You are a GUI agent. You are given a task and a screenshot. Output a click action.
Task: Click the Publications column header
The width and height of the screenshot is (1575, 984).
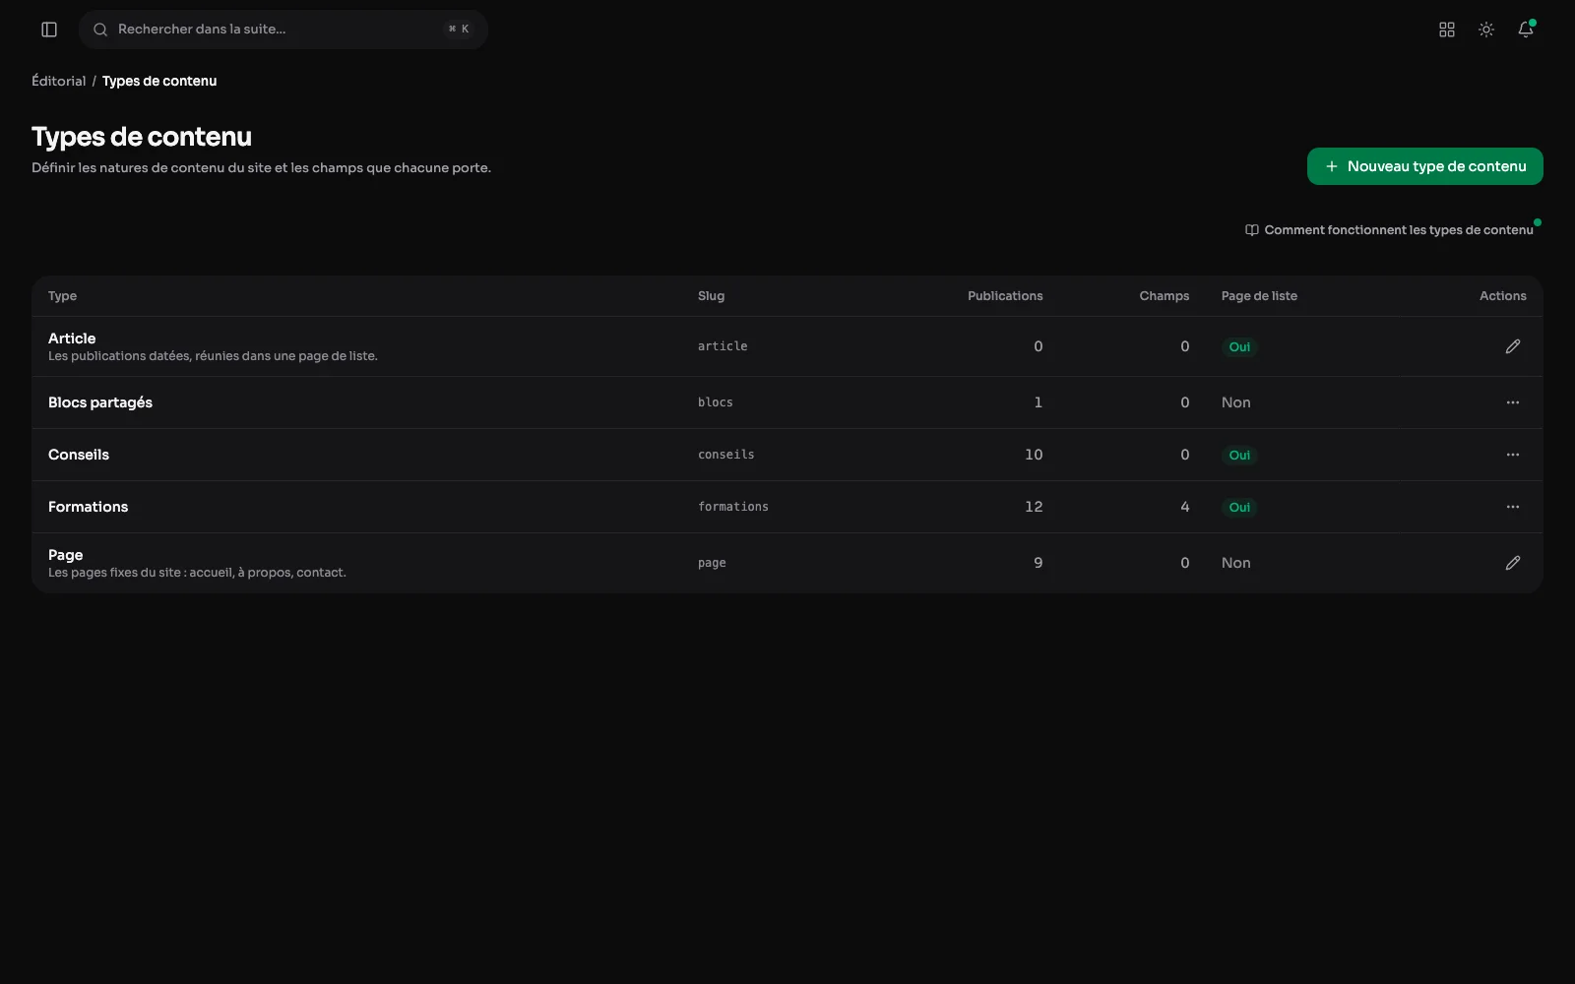pos(1005,296)
